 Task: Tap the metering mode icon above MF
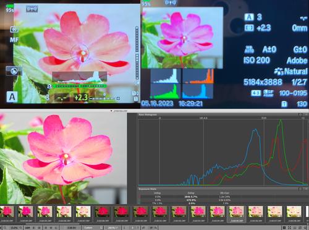click(14, 30)
